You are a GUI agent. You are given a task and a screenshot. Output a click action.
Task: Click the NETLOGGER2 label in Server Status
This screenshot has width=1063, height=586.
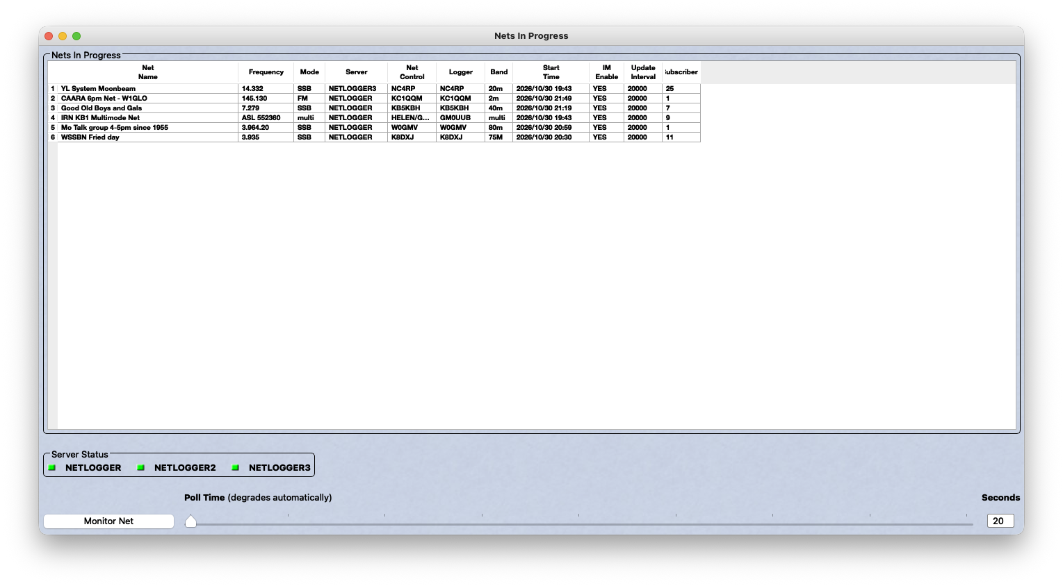tap(185, 468)
